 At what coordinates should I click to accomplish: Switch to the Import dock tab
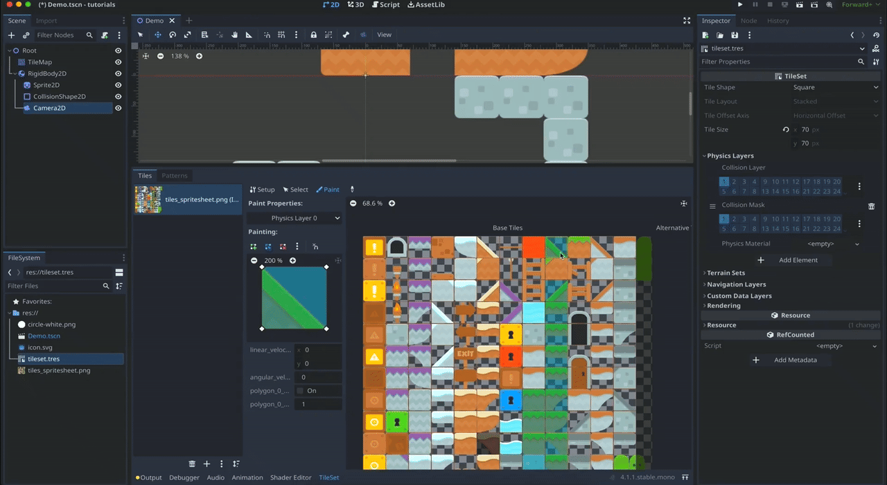tap(46, 21)
